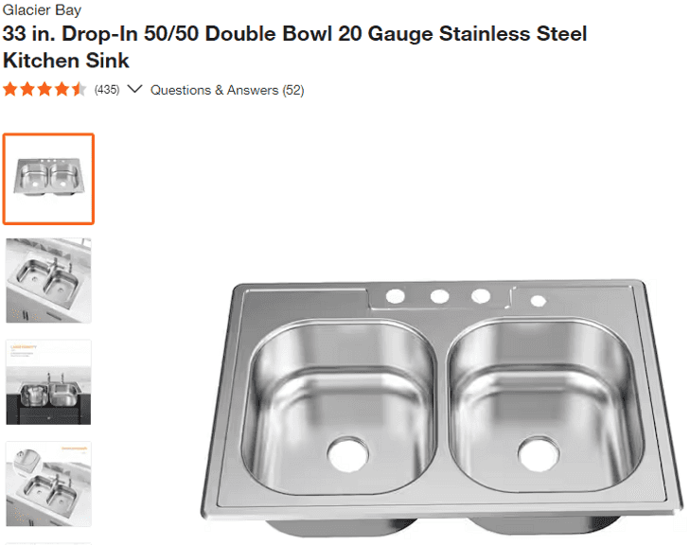View the third thumbnail with dark cabinet
690x545 pixels.
point(48,382)
